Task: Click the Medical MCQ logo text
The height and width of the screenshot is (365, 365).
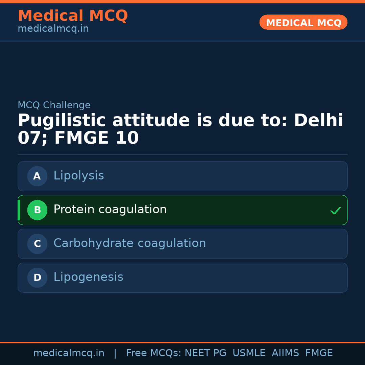Action: (x=73, y=16)
